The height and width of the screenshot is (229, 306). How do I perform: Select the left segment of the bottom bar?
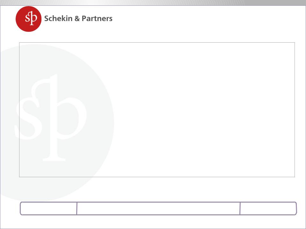click(48, 209)
